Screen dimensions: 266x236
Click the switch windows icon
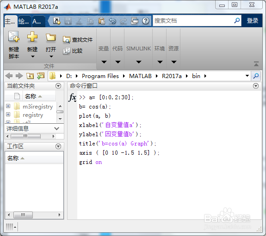coord(135,21)
